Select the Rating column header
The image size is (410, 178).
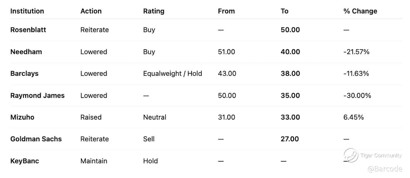coord(154,11)
